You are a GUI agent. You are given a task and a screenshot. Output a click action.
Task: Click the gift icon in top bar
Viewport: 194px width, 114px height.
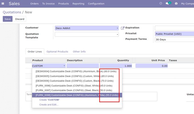click(176, 3)
